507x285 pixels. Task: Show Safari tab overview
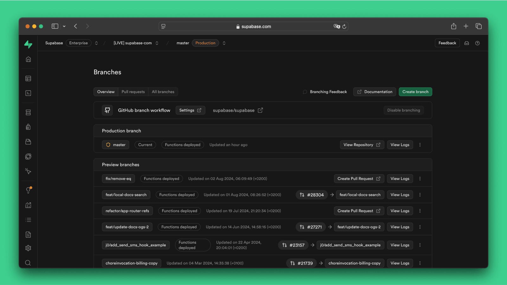(478, 26)
